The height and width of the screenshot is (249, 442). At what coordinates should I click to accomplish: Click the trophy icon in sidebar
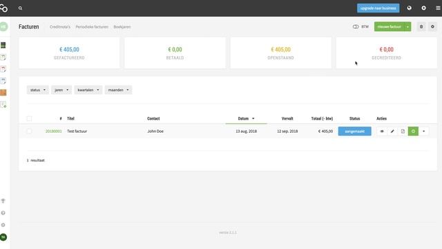(x=3, y=201)
